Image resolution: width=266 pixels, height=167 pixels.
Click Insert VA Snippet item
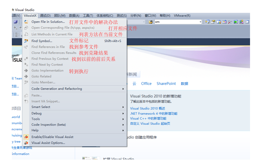coord(75,101)
